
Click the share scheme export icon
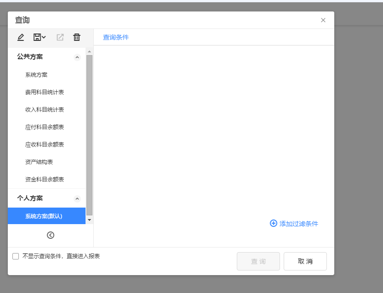pos(60,37)
